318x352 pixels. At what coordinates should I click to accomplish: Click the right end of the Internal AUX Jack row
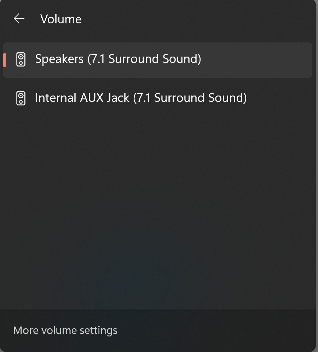[x=301, y=98]
